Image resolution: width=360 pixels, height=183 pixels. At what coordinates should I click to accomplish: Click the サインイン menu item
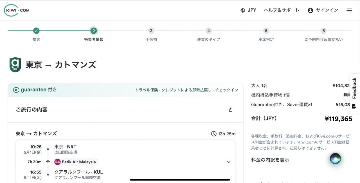click(327, 10)
